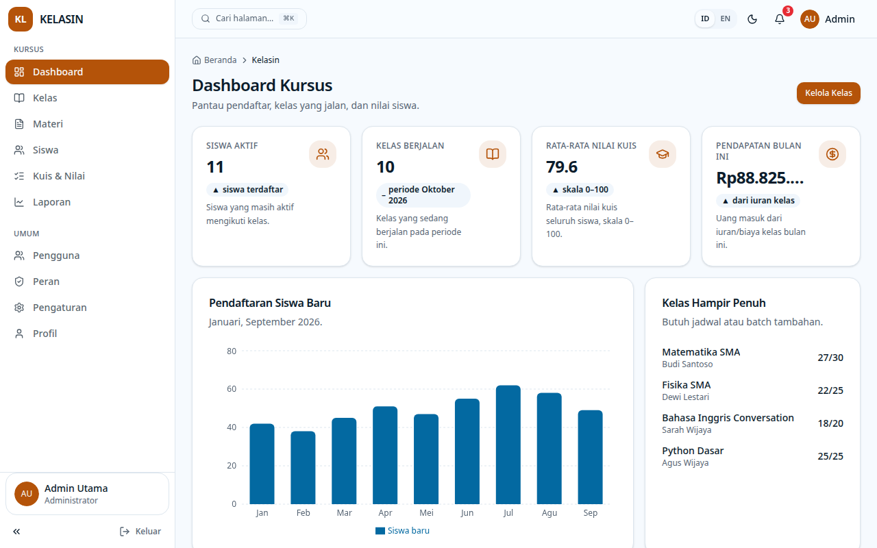Screen dimensions: 877x548
Task: Click the Keluar logout button
Action: pyautogui.click(x=140, y=532)
